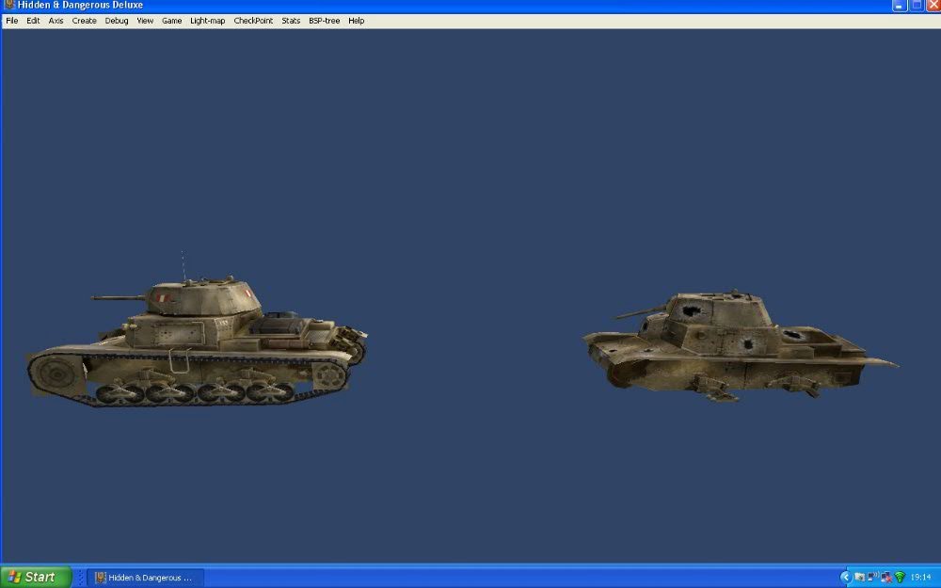
Task: Open the File menu
Action: pyautogui.click(x=12, y=21)
